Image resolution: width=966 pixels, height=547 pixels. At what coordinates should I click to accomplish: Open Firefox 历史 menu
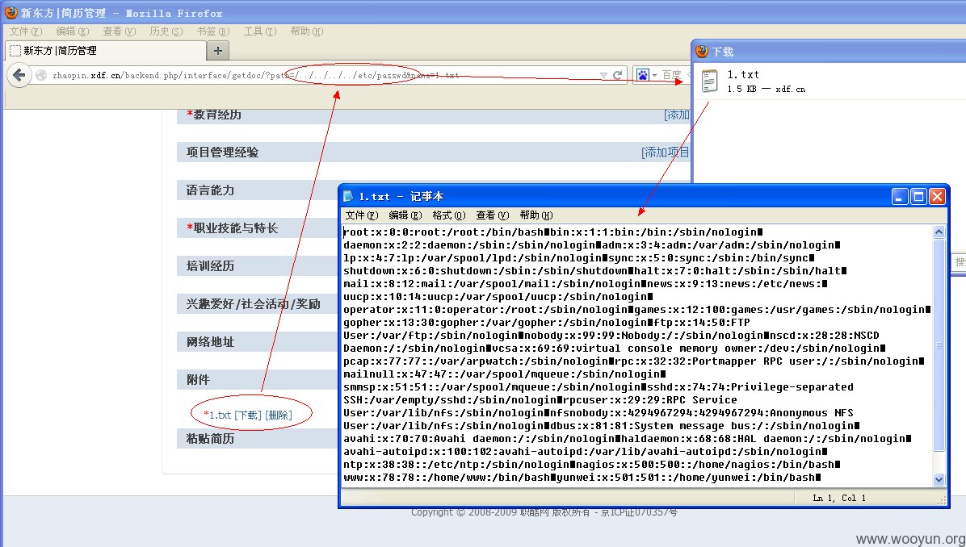(166, 31)
